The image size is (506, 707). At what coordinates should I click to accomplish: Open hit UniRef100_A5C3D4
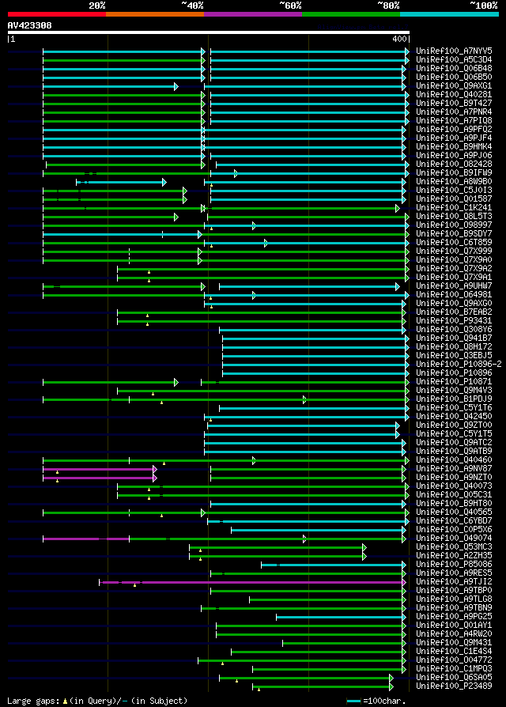pyautogui.click(x=454, y=59)
